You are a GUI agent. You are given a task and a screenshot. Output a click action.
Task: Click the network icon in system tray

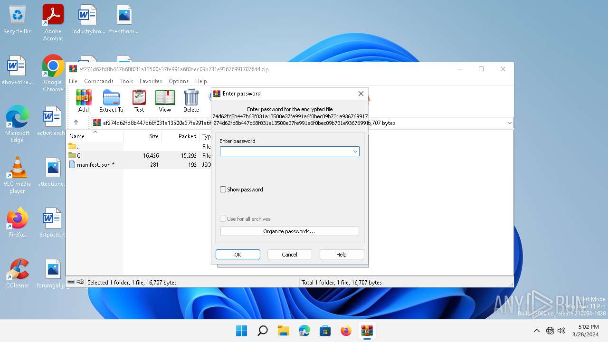pos(550,331)
